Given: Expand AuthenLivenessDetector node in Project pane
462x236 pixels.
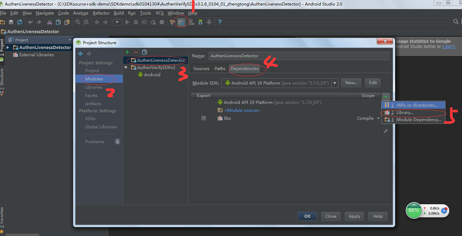Looking at the screenshot, I should [x=8, y=47].
